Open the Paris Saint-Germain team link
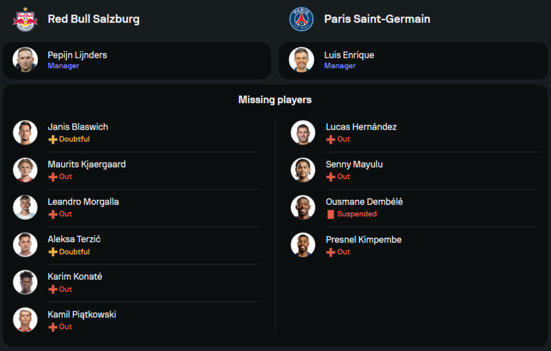 point(377,19)
